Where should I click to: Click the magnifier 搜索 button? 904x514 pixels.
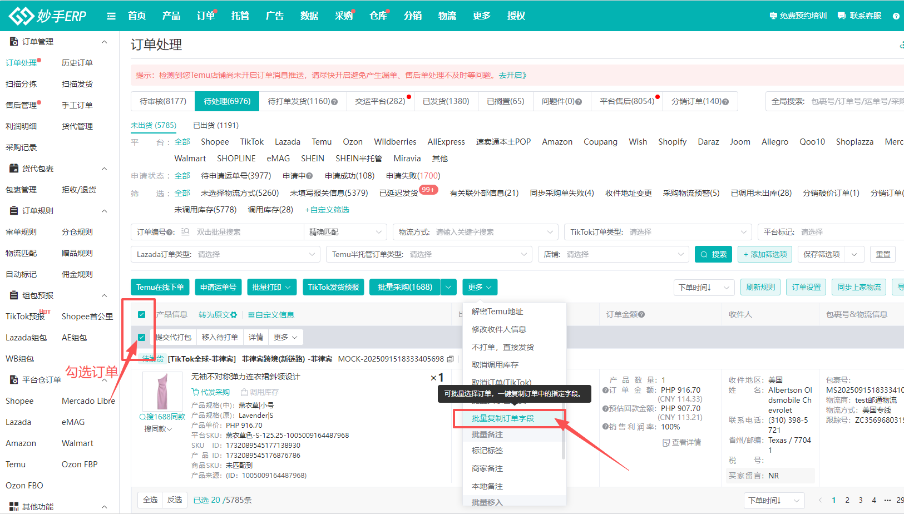(x=713, y=254)
